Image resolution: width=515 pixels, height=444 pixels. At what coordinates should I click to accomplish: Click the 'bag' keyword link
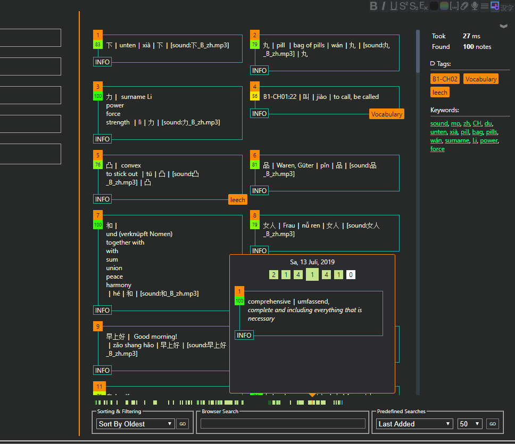pyautogui.click(x=478, y=132)
